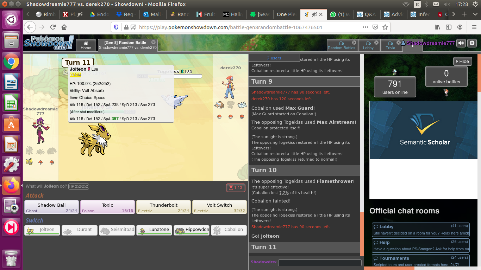
Task: Open the Random Battles room tab
Action: (x=341, y=45)
